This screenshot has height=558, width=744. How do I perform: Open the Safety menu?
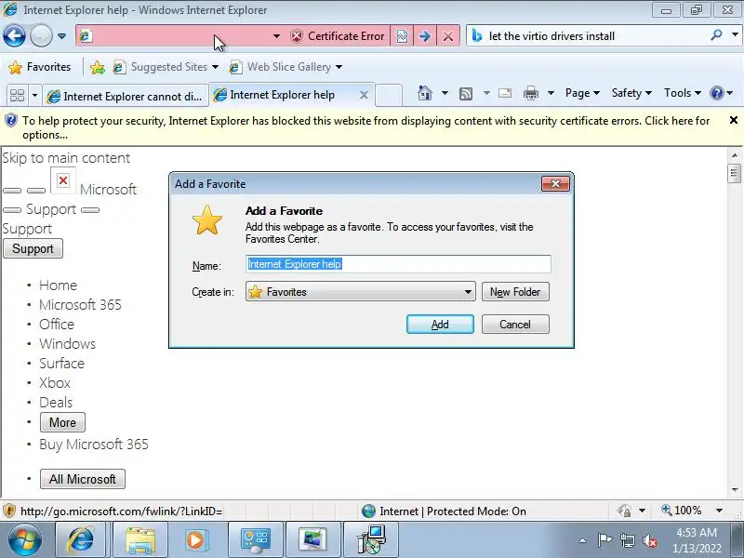pyautogui.click(x=631, y=93)
